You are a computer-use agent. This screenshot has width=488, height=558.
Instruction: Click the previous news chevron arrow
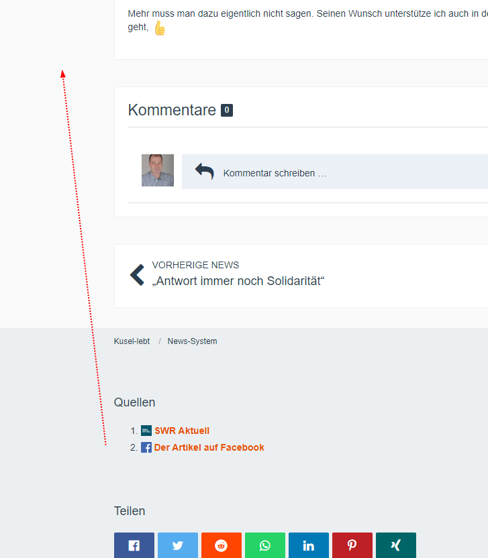[x=137, y=275]
